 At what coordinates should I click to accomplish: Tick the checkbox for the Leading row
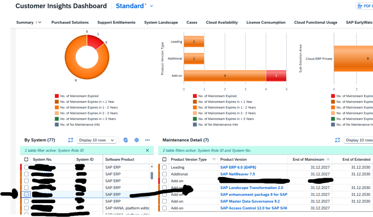pyautogui.click(x=165, y=167)
